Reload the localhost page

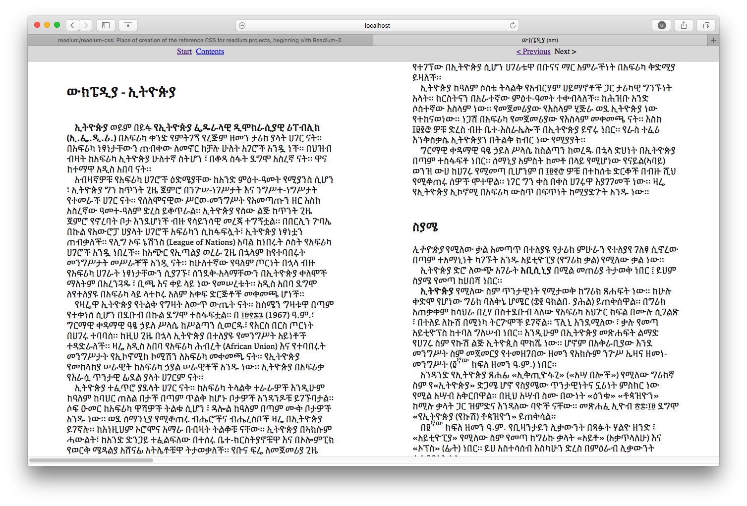point(513,25)
